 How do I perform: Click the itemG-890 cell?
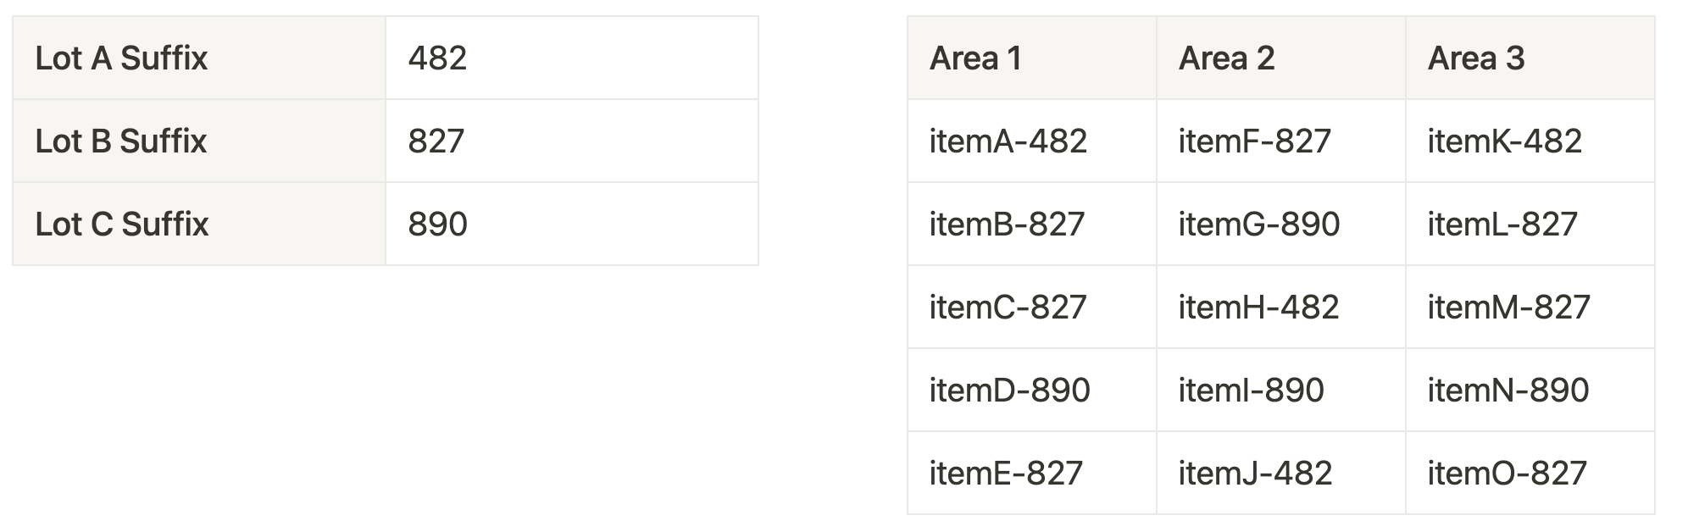click(1281, 224)
